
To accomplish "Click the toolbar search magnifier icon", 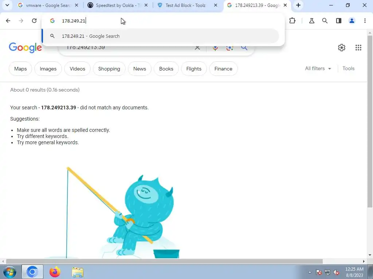I will click(x=325, y=21).
